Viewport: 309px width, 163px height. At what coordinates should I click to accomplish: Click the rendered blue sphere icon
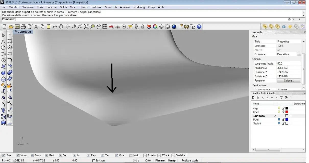pos(174,26)
